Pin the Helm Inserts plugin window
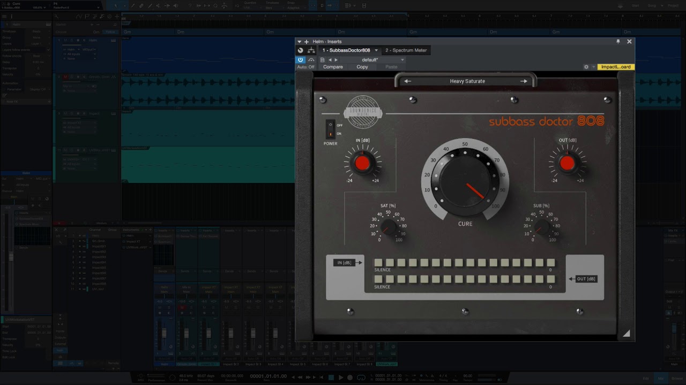686x385 pixels. (x=618, y=42)
